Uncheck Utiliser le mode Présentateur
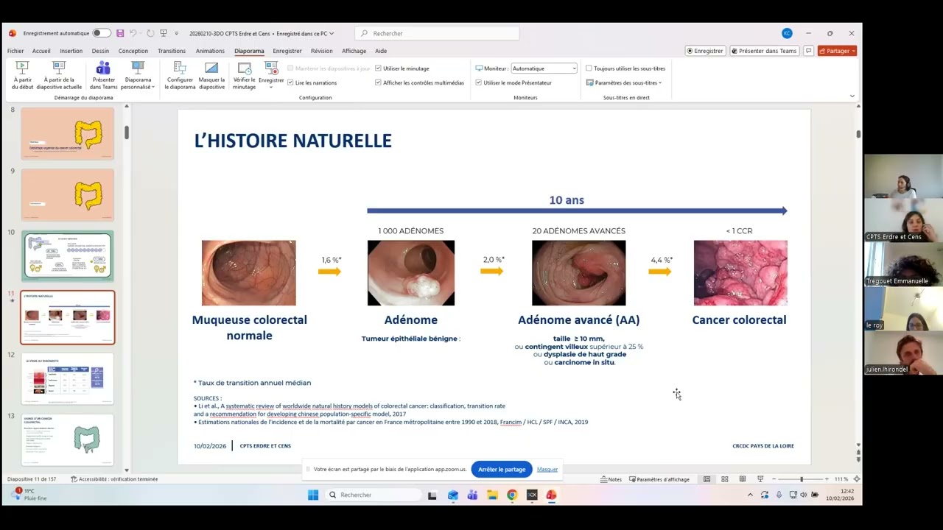Viewport: 943px width, 530px height. click(479, 83)
